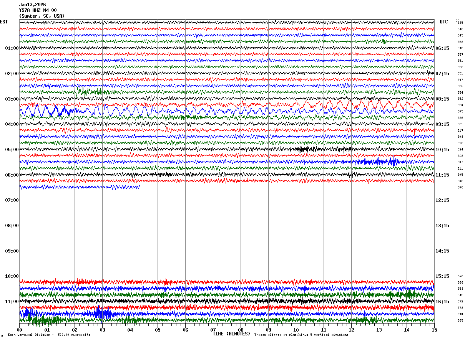Click the '03' minute tick label

point(102,330)
